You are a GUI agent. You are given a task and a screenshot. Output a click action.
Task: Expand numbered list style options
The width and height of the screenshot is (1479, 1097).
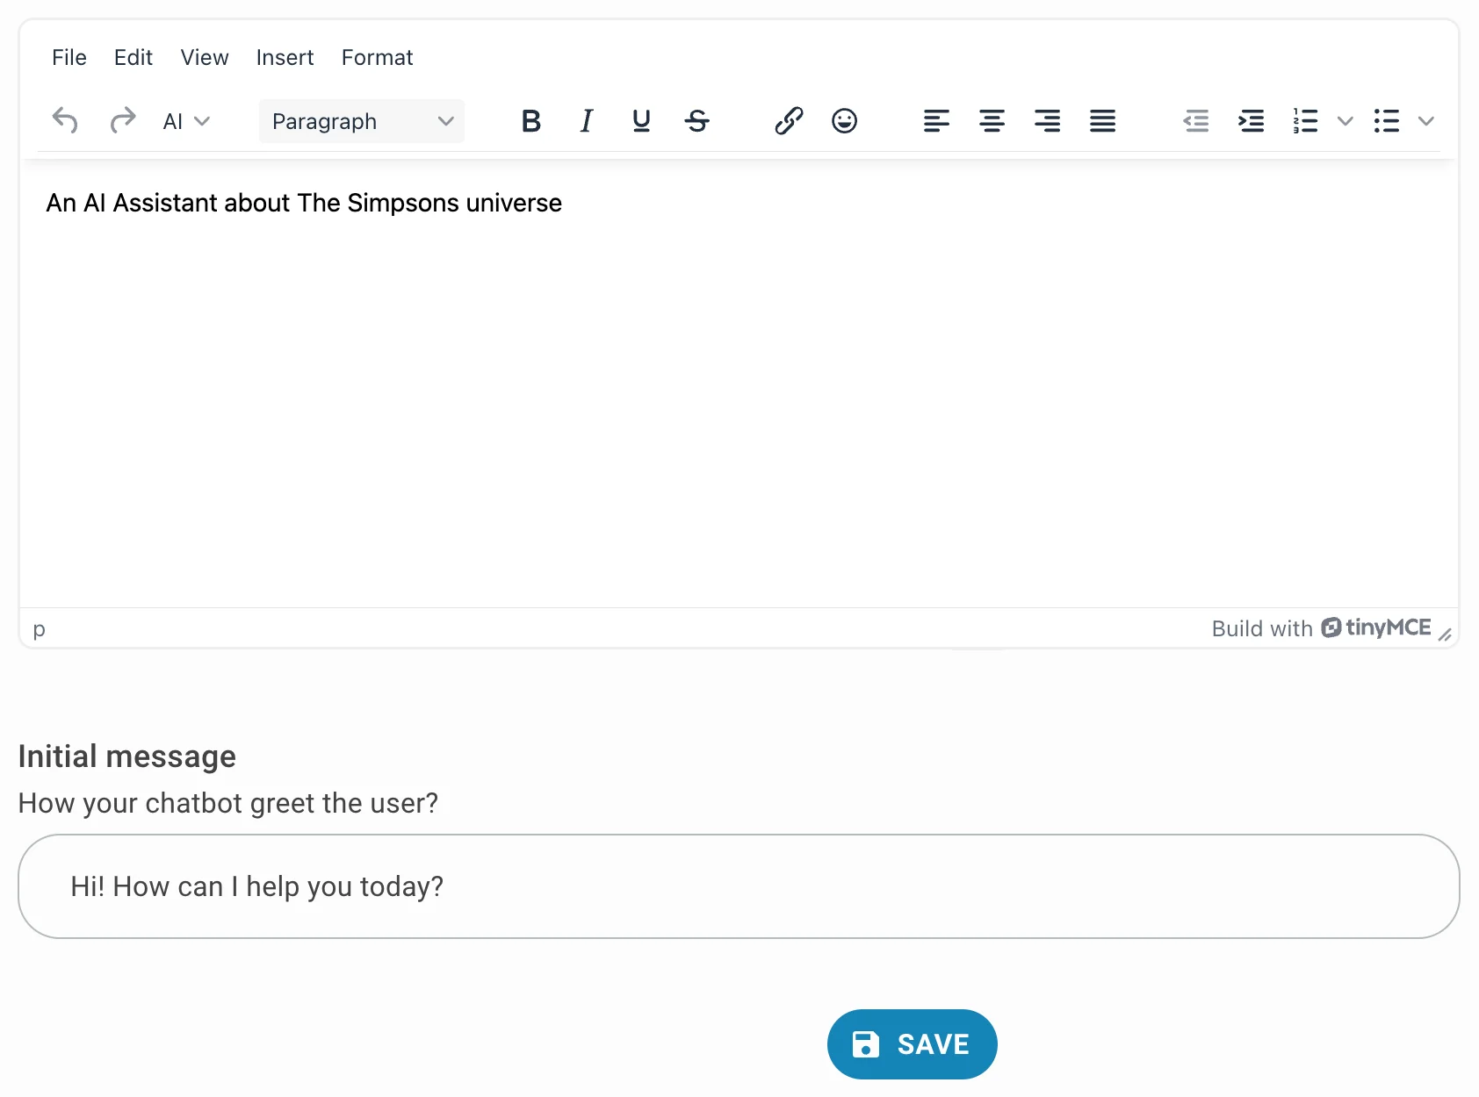click(x=1345, y=121)
